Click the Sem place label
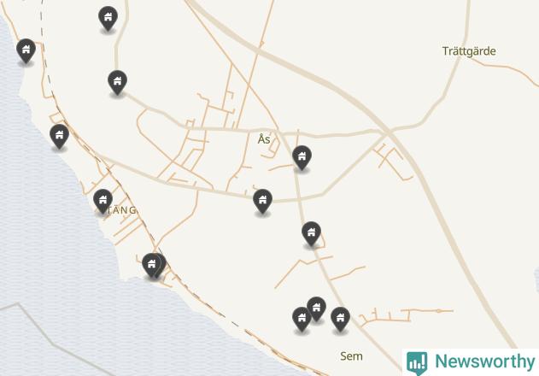Image resolution: width=539 pixels, height=376 pixels. 351,356
